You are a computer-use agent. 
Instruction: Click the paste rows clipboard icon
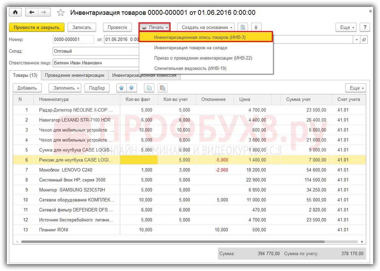[163, 88]
